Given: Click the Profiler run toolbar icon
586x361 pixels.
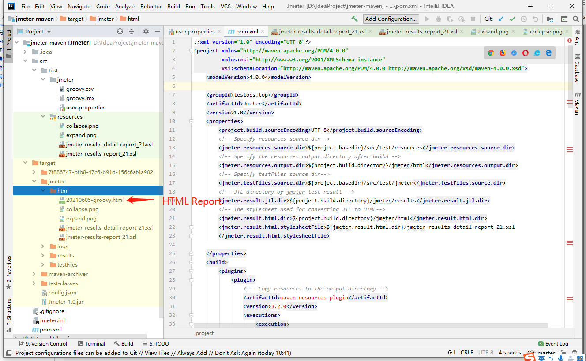Looking at the screenshot, I should [x=462, y=19].
